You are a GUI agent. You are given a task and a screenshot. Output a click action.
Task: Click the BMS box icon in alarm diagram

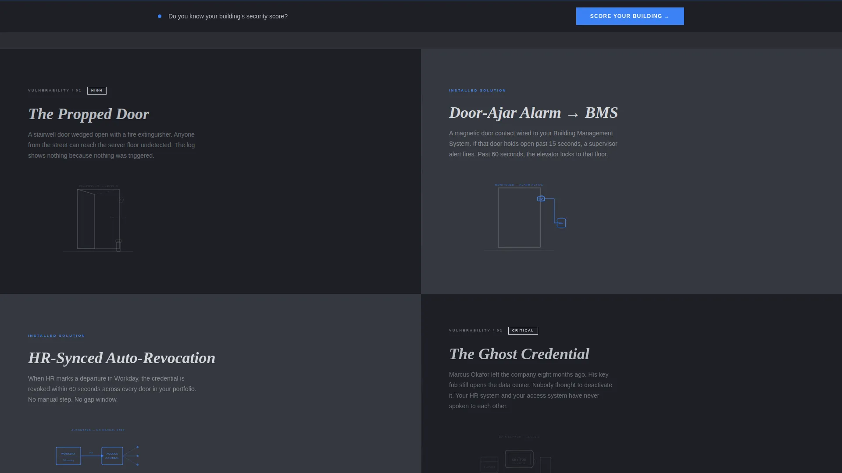pyautogui.click(x=561, y=223)
